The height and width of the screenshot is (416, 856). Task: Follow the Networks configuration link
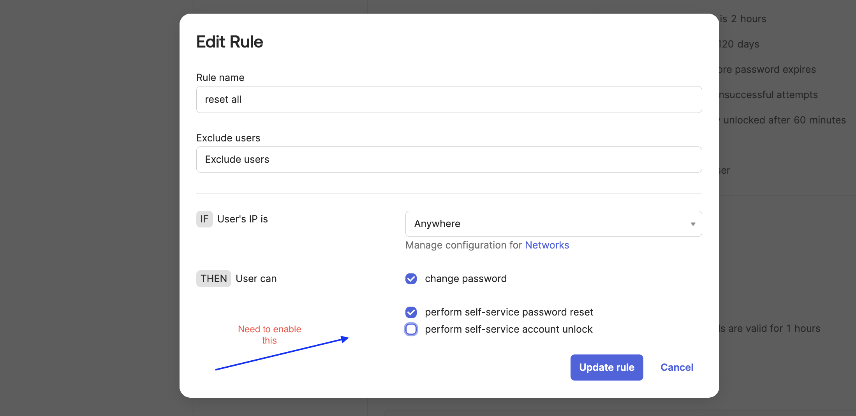click(x=547, y=245)
